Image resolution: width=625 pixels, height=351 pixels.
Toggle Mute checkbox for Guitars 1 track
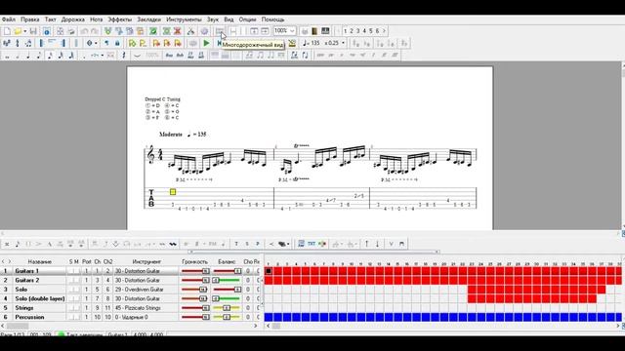pyautogui.click(x=76, y=271)
